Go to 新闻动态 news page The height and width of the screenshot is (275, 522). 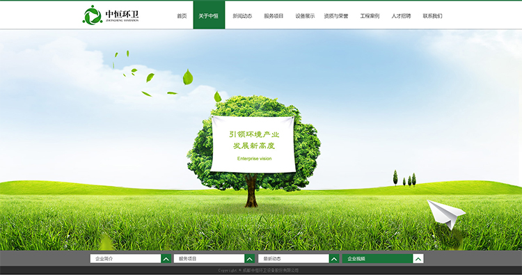pyautogui.click(x=242, y=16)
